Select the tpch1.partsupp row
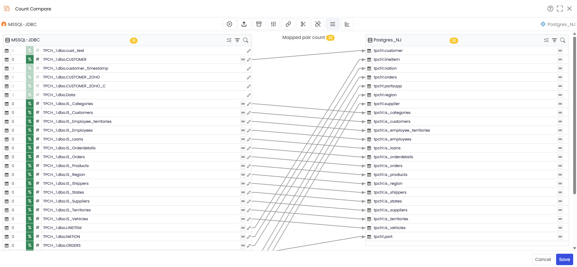Viewport: 577px width, 267px height. (467, 86)
